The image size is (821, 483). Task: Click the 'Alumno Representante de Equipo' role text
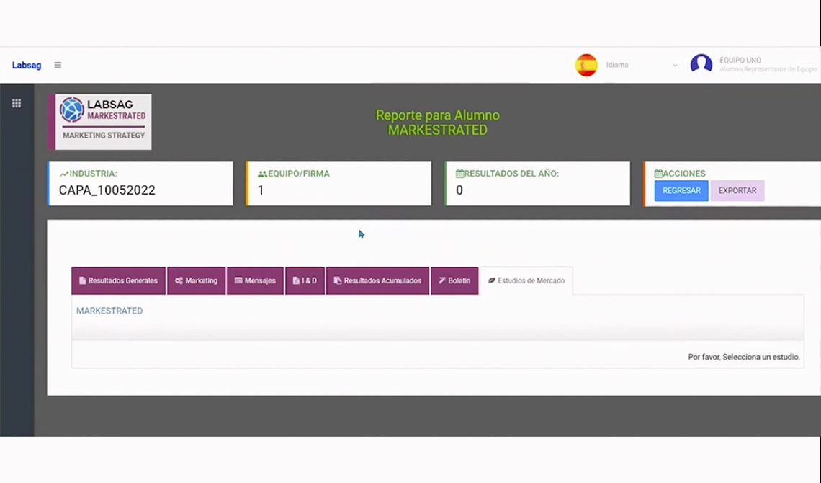768,69
